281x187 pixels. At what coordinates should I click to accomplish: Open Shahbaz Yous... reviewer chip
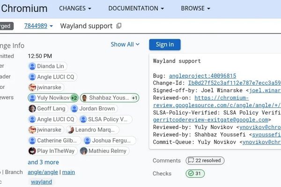(x=110, y=98)
